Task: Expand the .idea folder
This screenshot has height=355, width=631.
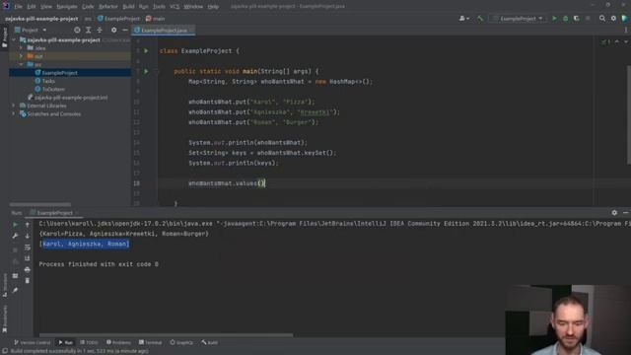Action: coord(21,48)
